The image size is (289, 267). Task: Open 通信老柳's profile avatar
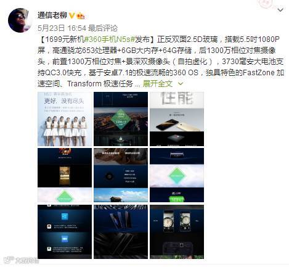(x=20, y=20)
